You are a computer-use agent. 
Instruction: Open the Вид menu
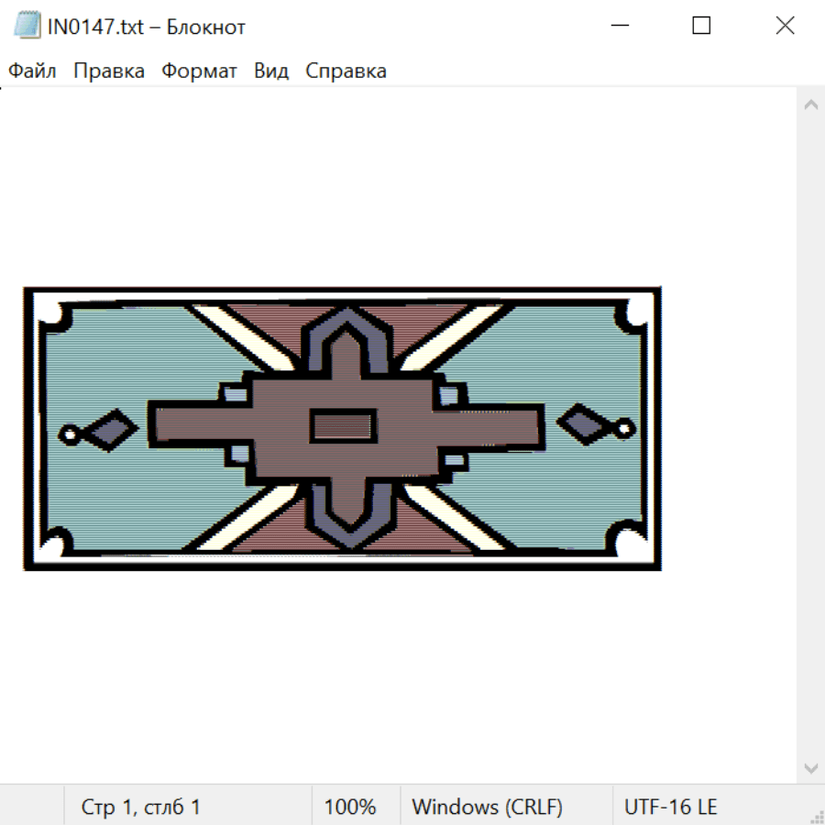271,71
